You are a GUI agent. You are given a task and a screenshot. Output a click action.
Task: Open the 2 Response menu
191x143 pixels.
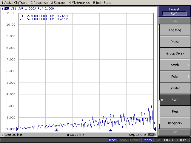pos(39,3)
